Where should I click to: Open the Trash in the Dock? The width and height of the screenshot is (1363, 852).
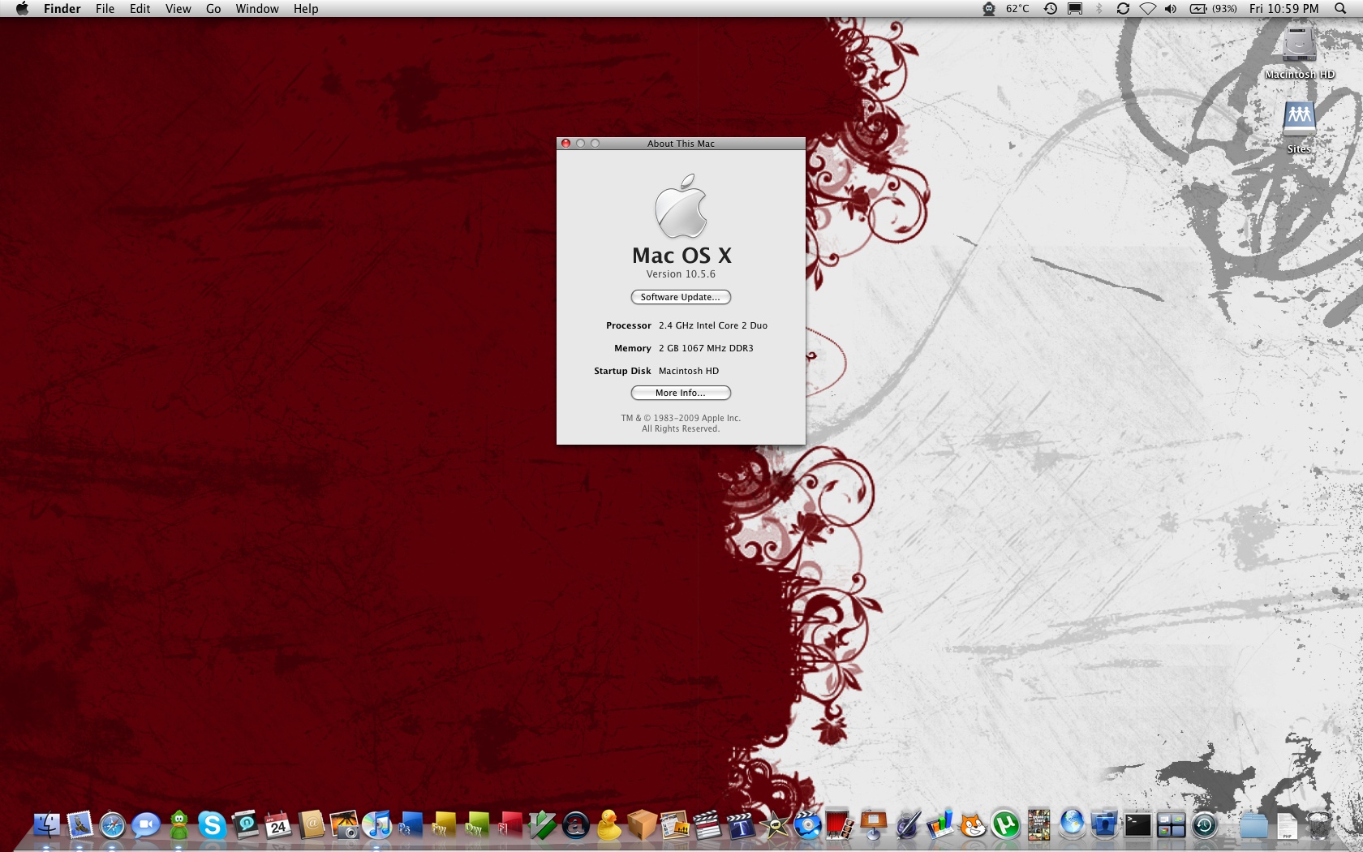click(x=1320, y=825)
